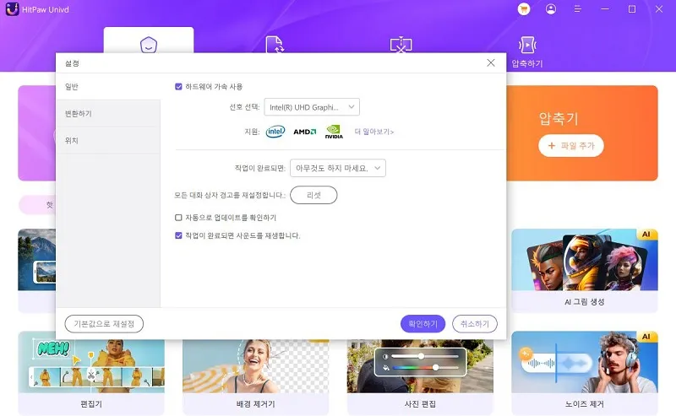Toggle 하드웨어 가속 사용 checkbox

(x=178, y=87)
